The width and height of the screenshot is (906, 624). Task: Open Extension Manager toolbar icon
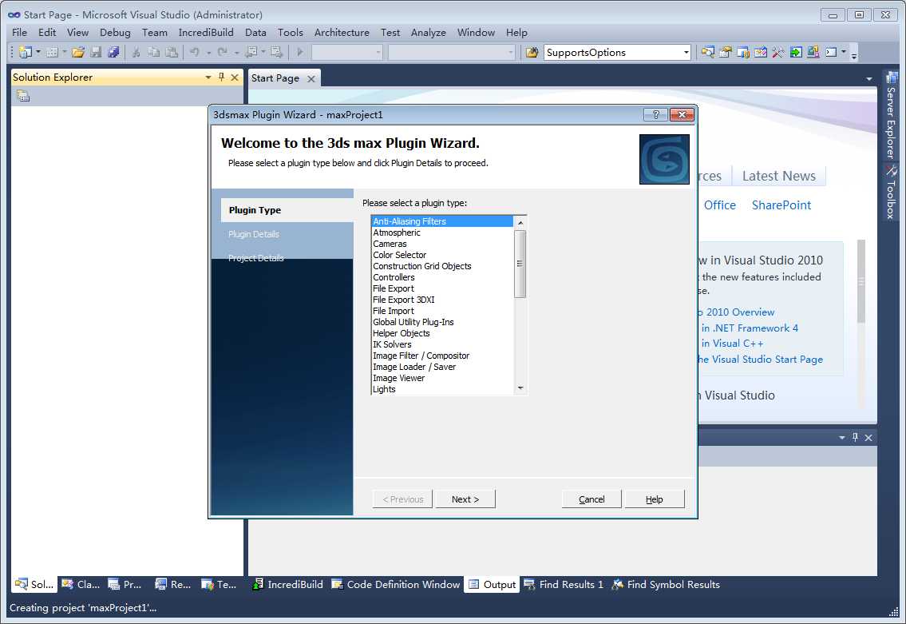813,52
